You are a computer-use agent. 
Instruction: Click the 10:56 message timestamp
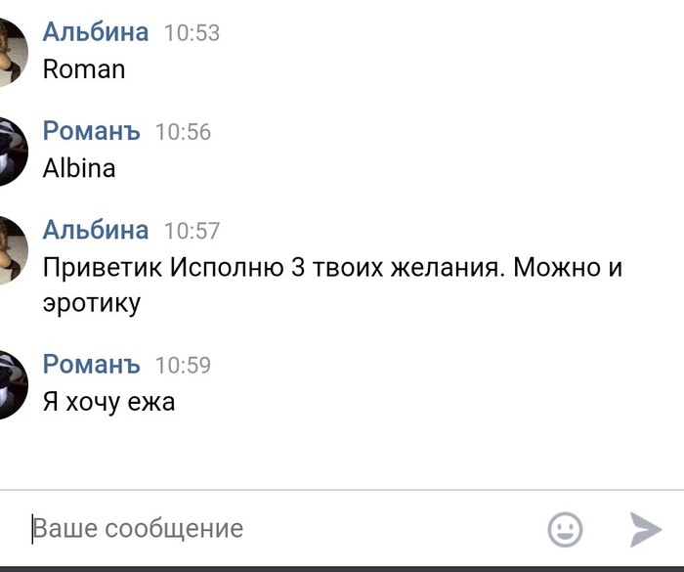[183, 133]
